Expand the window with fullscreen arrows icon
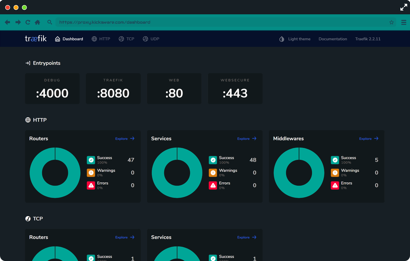The height and width of the screenshot is (261, 410). (x=404, y=8)
